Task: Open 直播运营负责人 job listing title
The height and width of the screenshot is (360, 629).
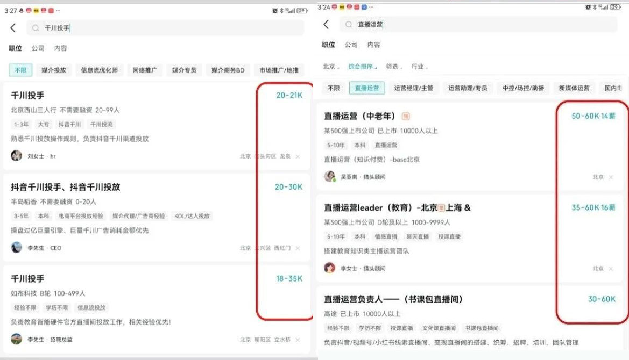Action: click(x=393, y=299)
